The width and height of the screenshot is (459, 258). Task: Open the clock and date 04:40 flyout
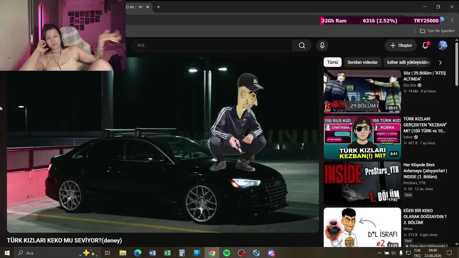[432, 253]
